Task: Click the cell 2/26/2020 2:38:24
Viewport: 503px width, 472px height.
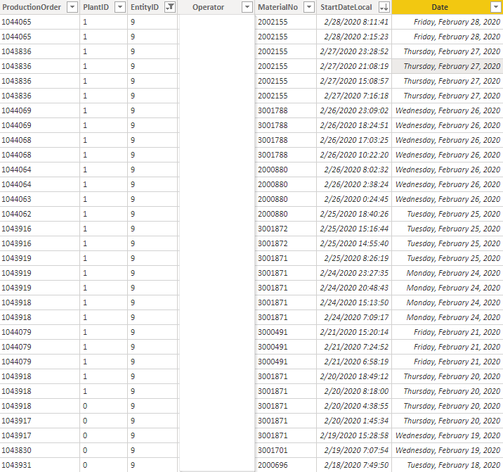Action: 354,184
